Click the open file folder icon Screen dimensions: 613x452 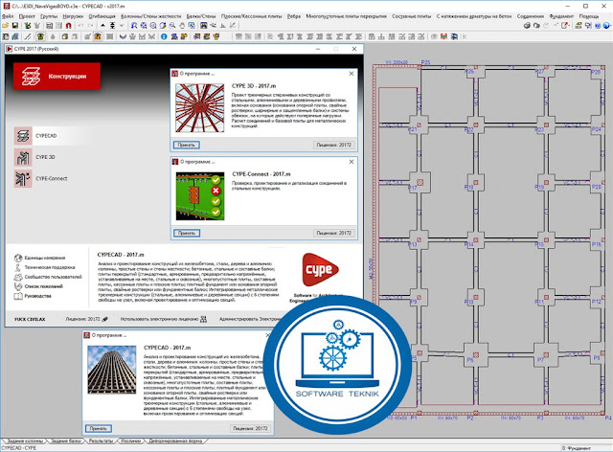pos(6,26)
